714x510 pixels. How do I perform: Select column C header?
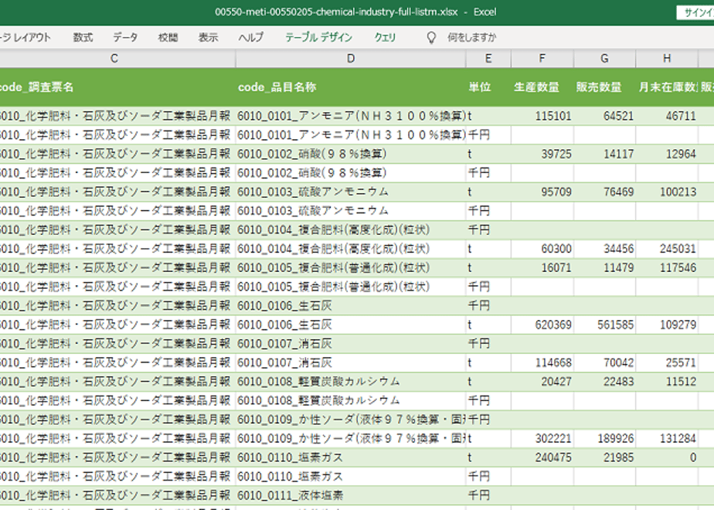coord(117,58)
